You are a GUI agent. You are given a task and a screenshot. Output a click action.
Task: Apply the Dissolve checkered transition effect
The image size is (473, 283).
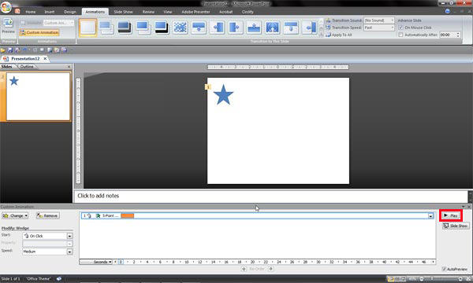180,28
